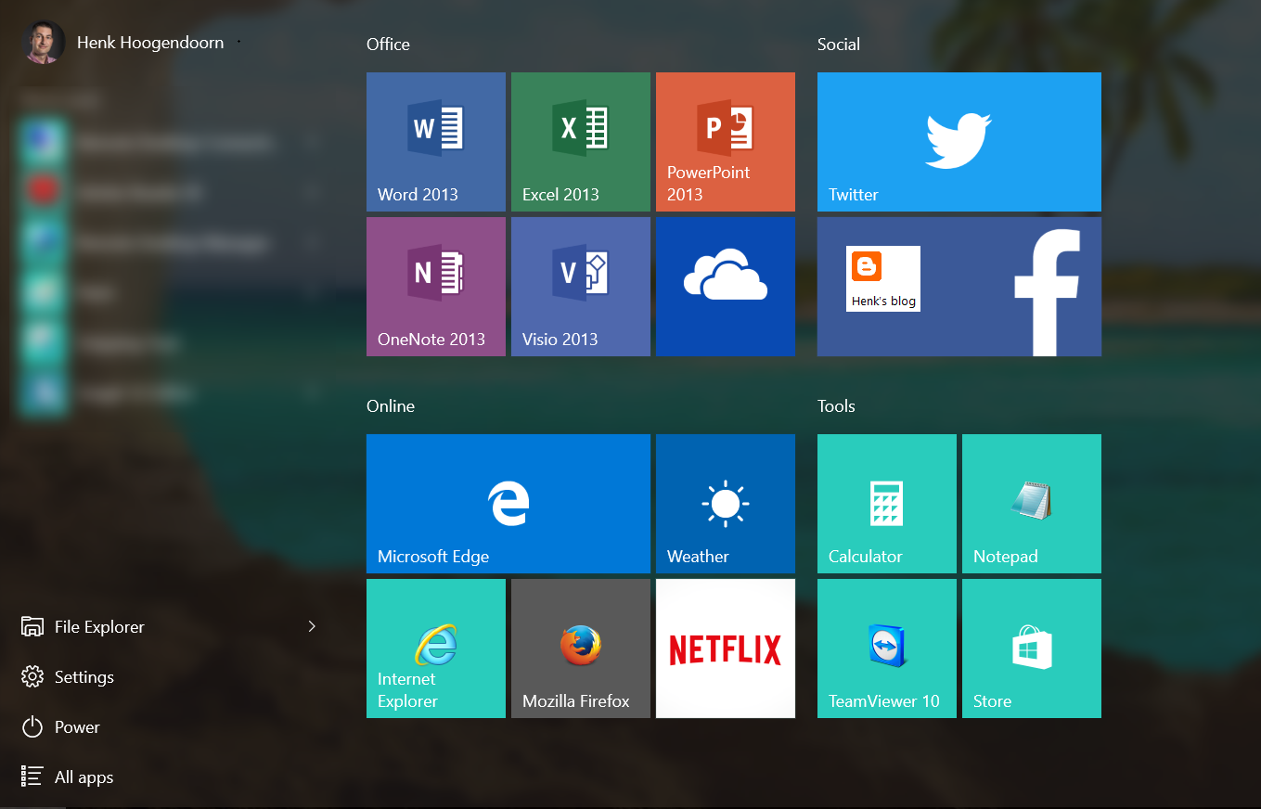The height and width of the screenshot is (809, 1261).
Task: Start TeamViewer 10
Action: 886,648
